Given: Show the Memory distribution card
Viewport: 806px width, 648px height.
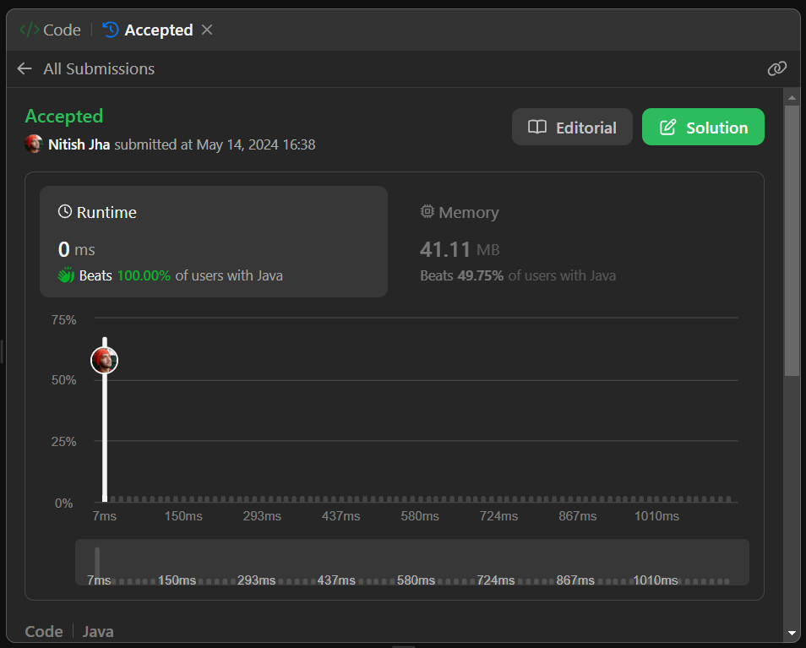Looking at the screenshot, I should coord(575,241).
